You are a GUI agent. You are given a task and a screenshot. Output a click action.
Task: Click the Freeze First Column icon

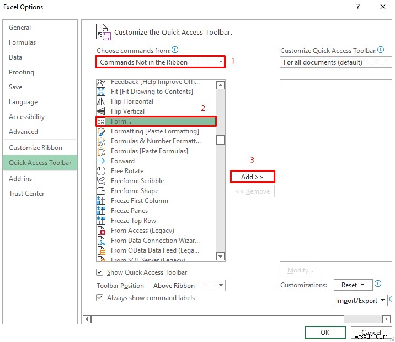pos(101,201)
